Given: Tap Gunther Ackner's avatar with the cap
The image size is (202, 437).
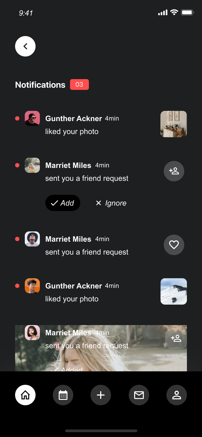Looking at the screenshot, I should (32, 118).
